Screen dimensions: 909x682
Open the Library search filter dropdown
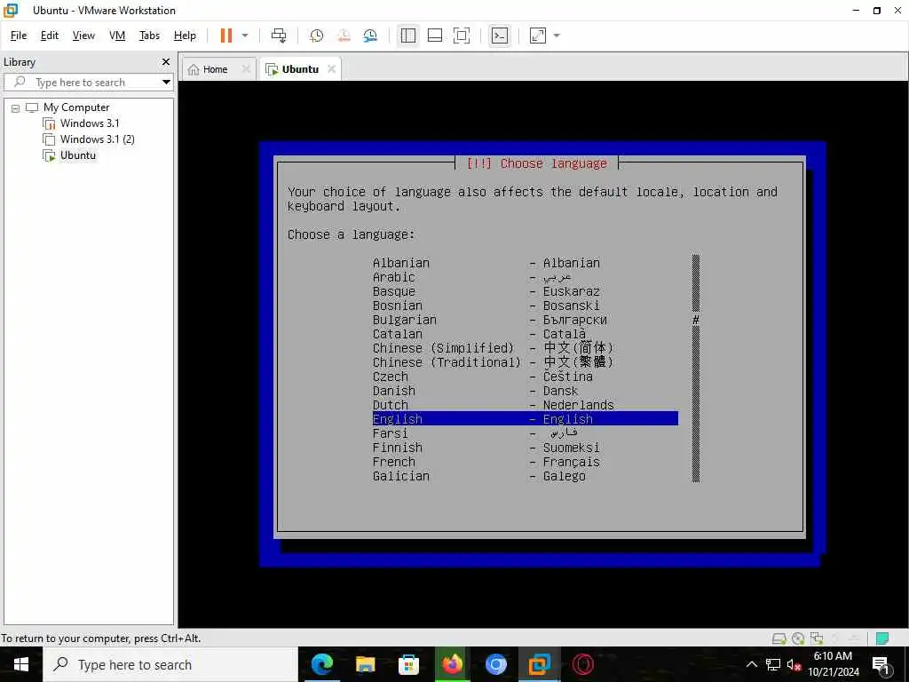166,82
